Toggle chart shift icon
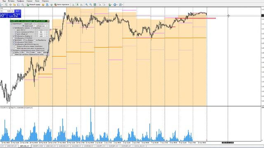Image resolution: width=264 pixels, height=148 pixels. point(104,5)
